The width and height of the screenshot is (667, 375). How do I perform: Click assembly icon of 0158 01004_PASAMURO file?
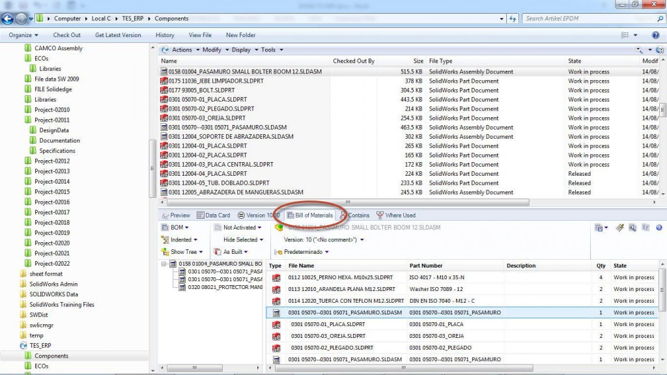163,72
